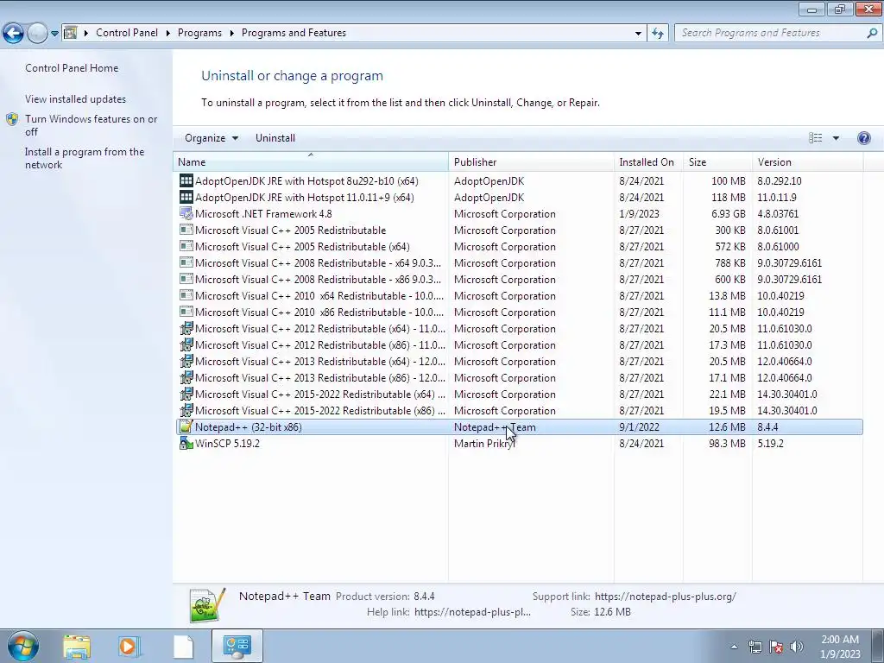Sort by Name column header
The height and width of the screenshot is (663, 884).
point(311,161)
